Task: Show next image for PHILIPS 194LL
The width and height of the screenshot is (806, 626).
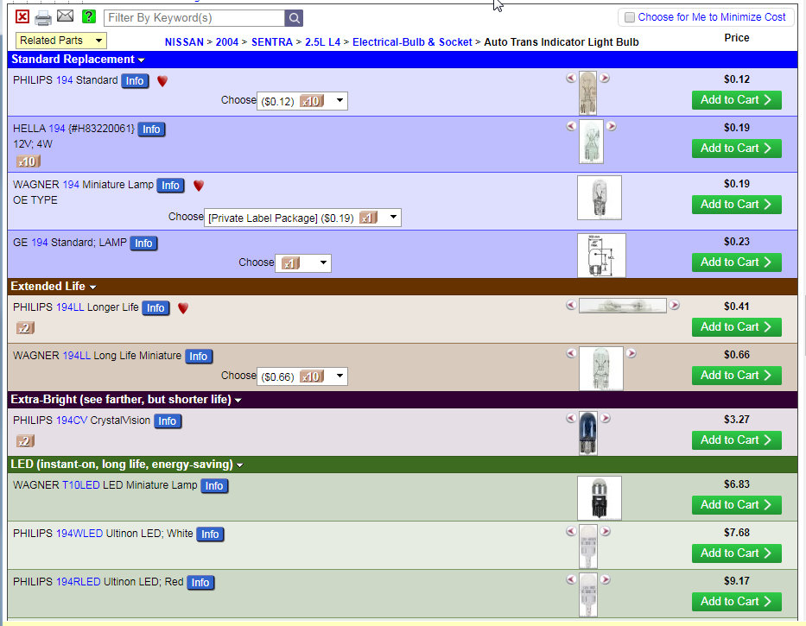Action: click(675, 305)
